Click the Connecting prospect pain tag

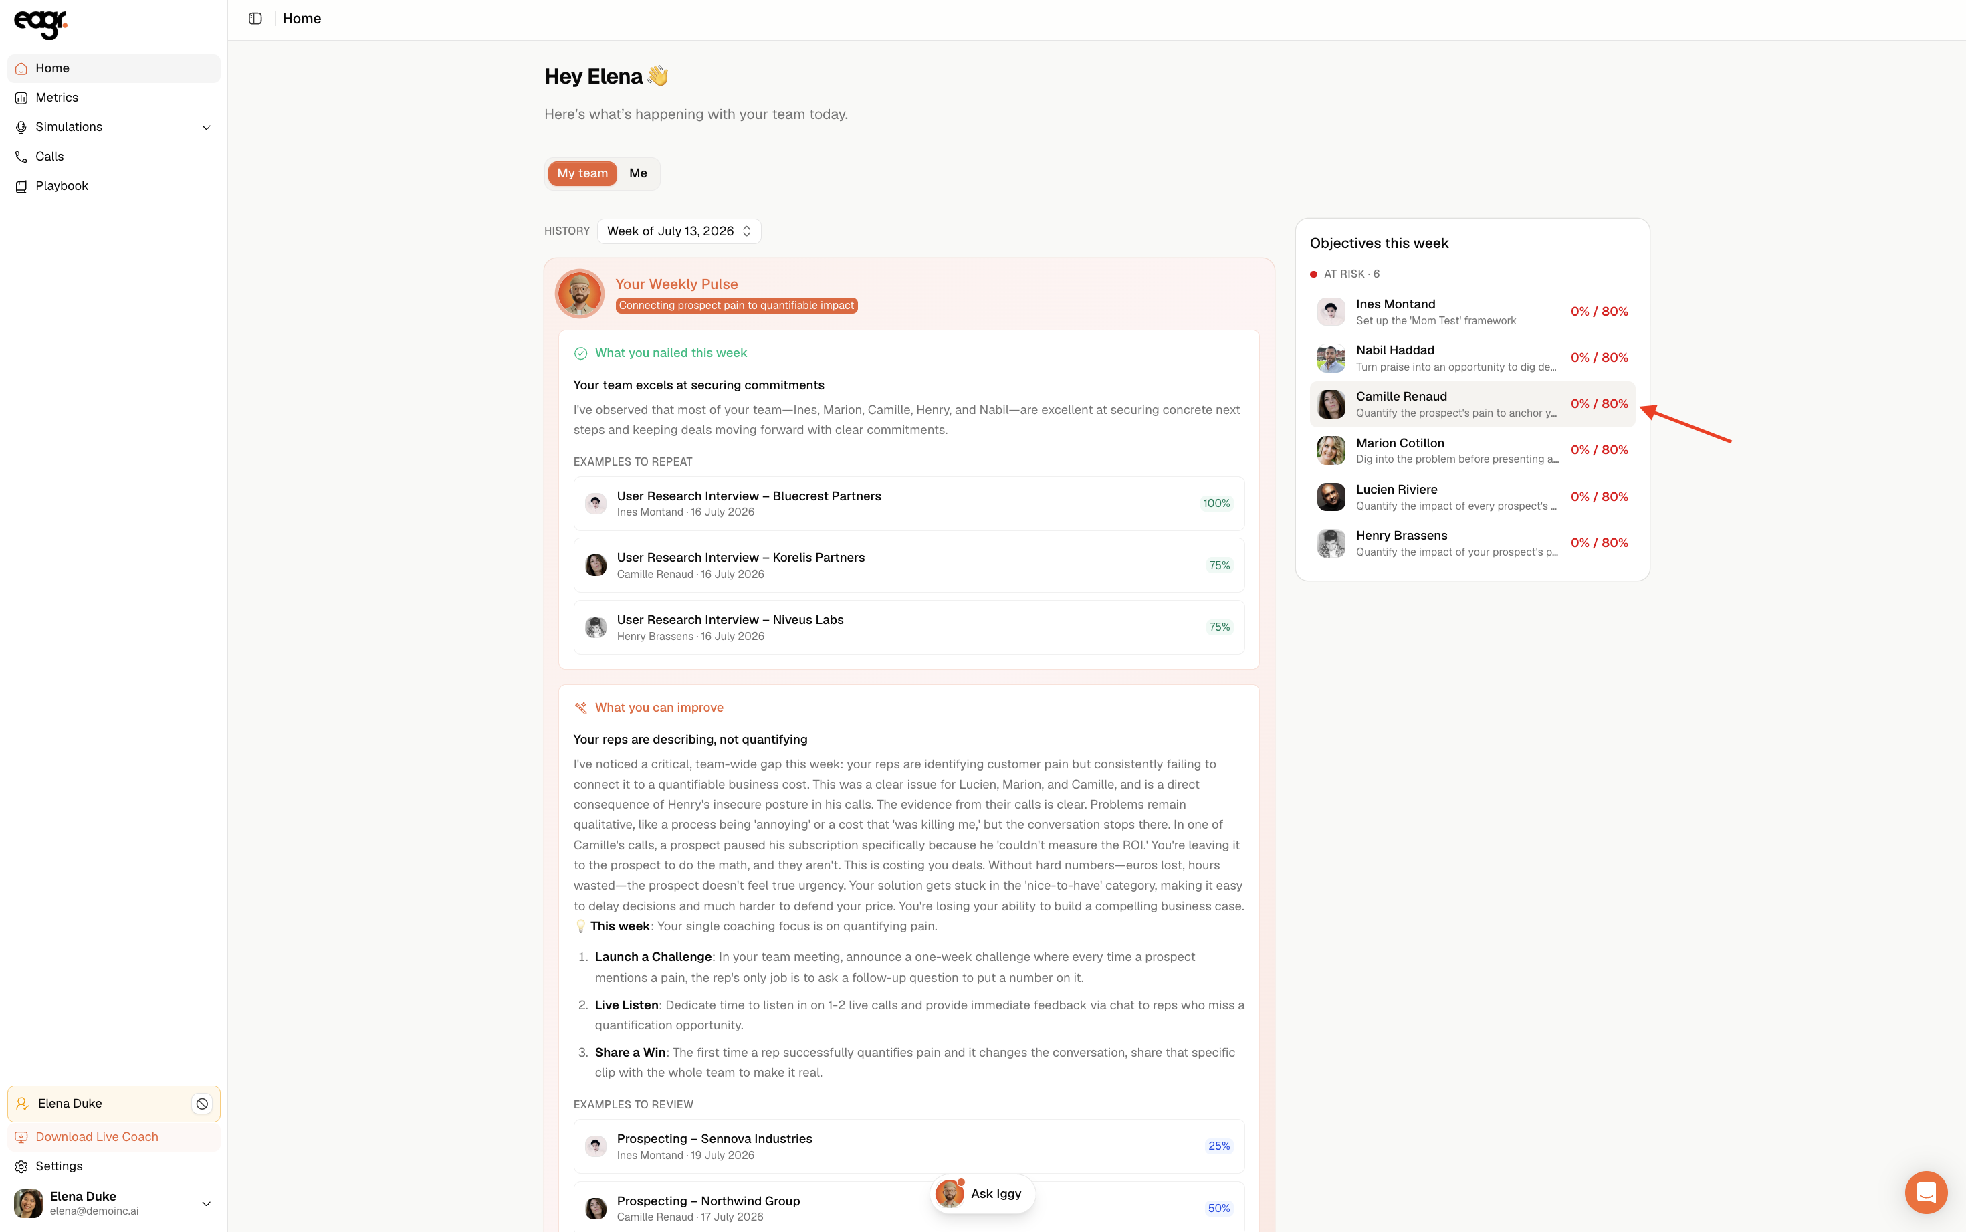tap(736, 306)
